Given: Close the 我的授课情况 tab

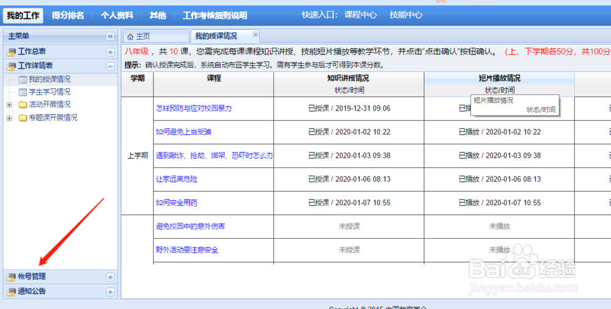Looking at the screenshot, I should pos(255,34).
